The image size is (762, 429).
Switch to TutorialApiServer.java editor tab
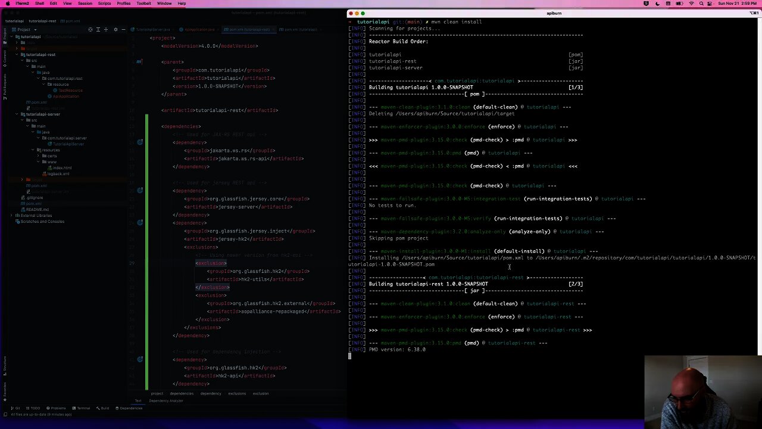[153, 29]
